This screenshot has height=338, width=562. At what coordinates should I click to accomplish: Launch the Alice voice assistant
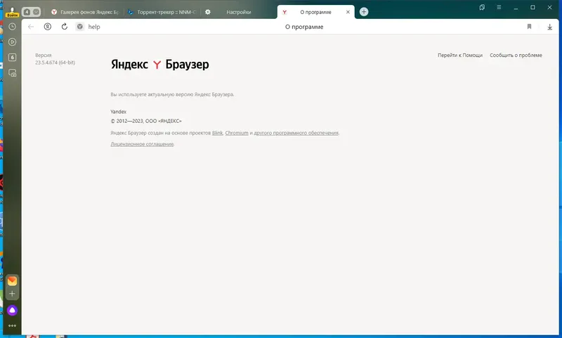(x=12, y=310)
